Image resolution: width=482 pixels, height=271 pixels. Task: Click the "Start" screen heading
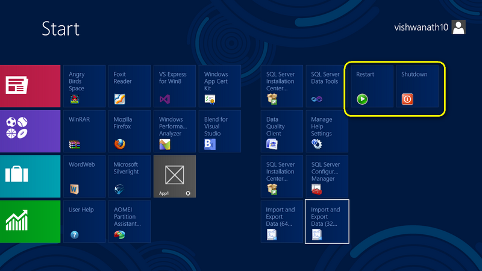61,28
